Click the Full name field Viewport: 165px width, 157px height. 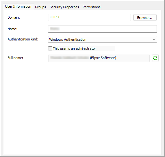[99, 58]
